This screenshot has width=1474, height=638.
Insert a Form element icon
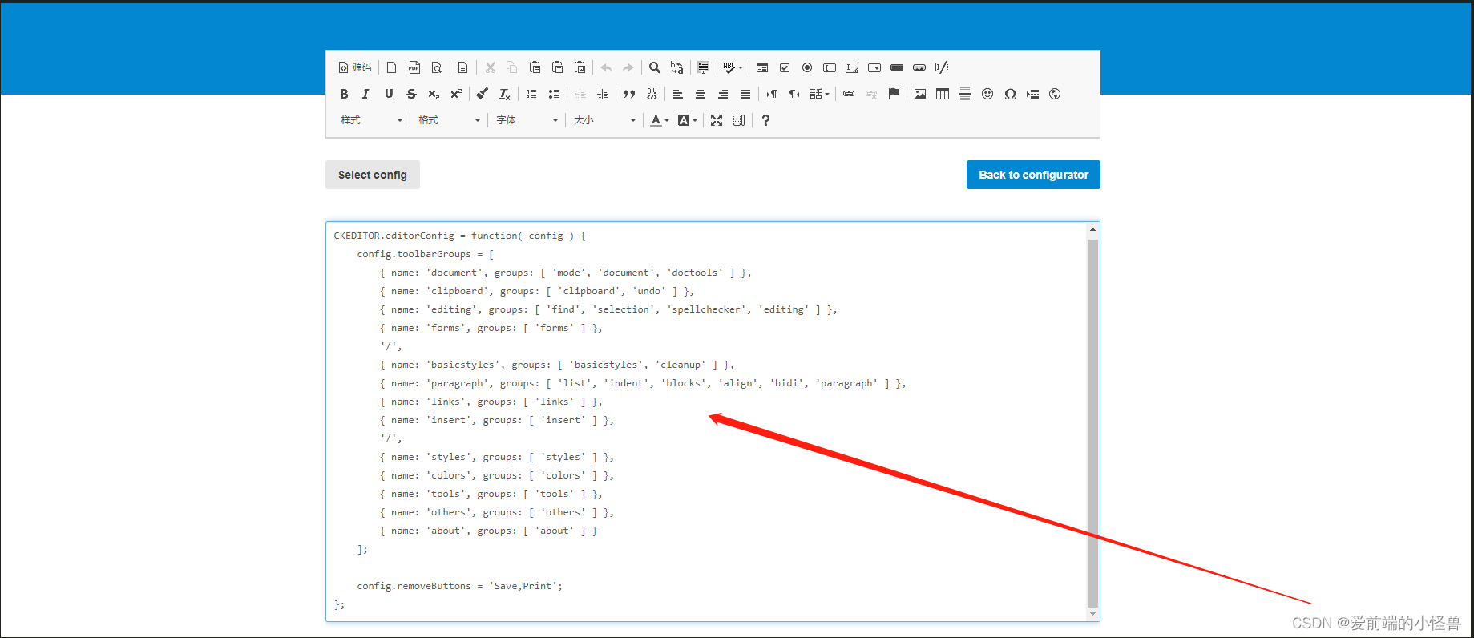point(762,67)
